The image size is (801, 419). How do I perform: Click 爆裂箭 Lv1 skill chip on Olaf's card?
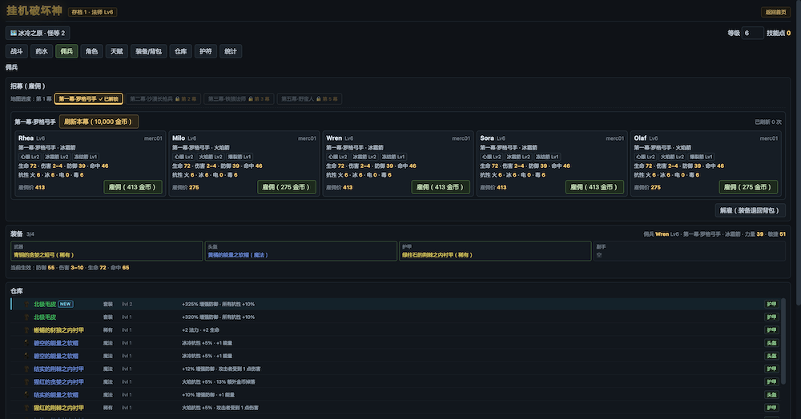pyautogui.click(x=701, y=157)
